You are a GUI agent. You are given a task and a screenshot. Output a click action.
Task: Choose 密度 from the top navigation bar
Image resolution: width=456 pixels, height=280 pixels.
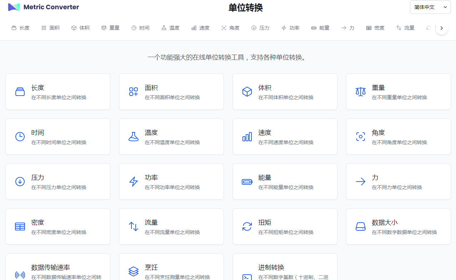point(375,28)
